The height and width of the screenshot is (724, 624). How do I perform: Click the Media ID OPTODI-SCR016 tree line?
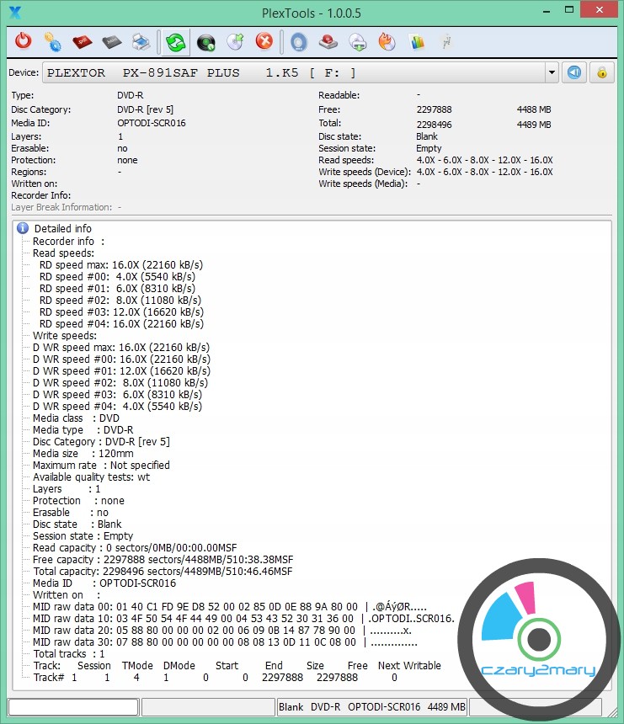pyautogui.click(x=104, y=583)
